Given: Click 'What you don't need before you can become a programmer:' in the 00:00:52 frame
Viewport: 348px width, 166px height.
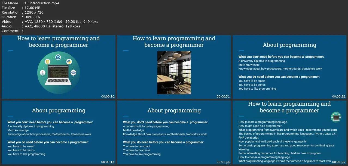Looking at the screenshot, I should click(x=281, y=57).
